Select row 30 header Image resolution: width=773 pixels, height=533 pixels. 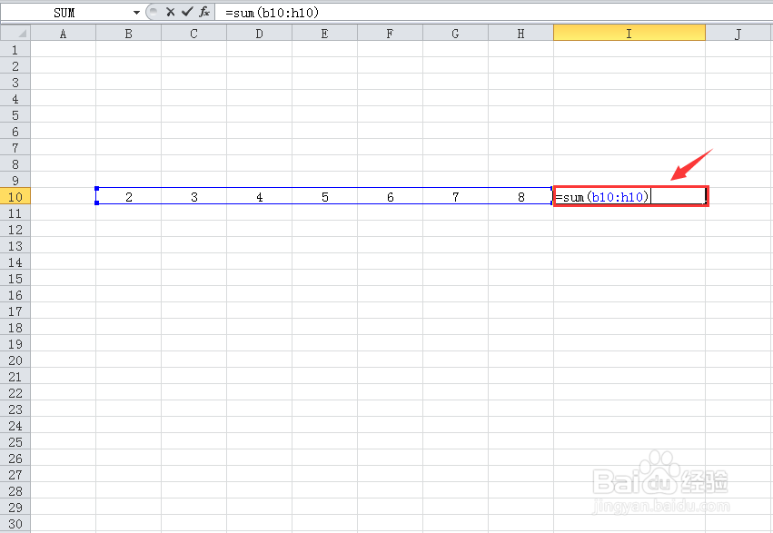click(x=15, y=524)
